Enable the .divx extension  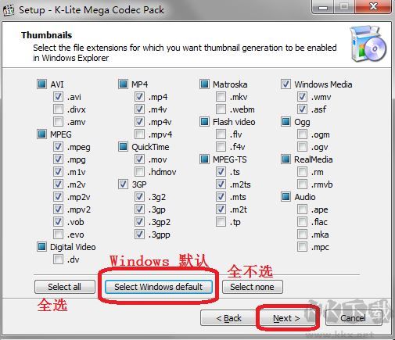tap(58, 109)
